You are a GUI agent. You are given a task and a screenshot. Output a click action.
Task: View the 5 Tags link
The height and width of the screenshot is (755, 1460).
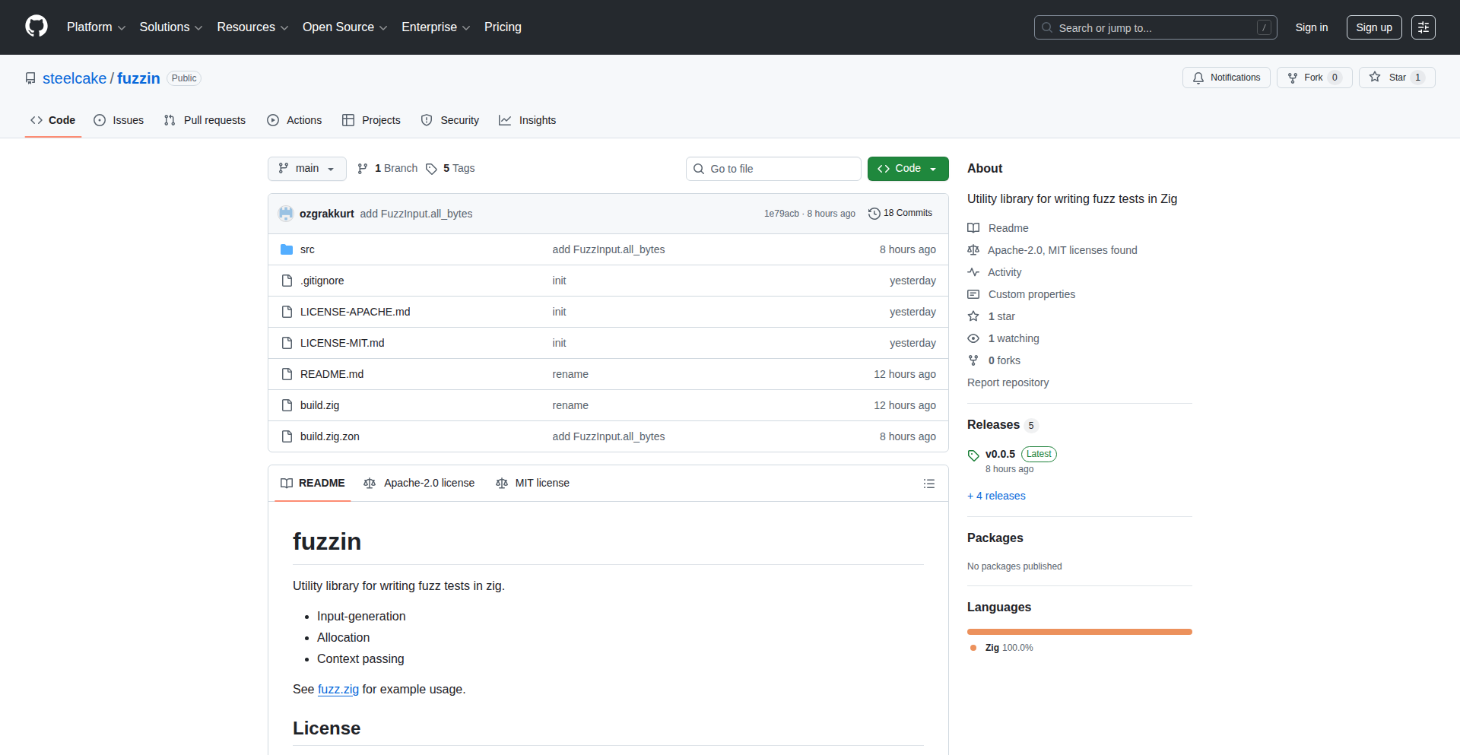[x=450, y=169]
